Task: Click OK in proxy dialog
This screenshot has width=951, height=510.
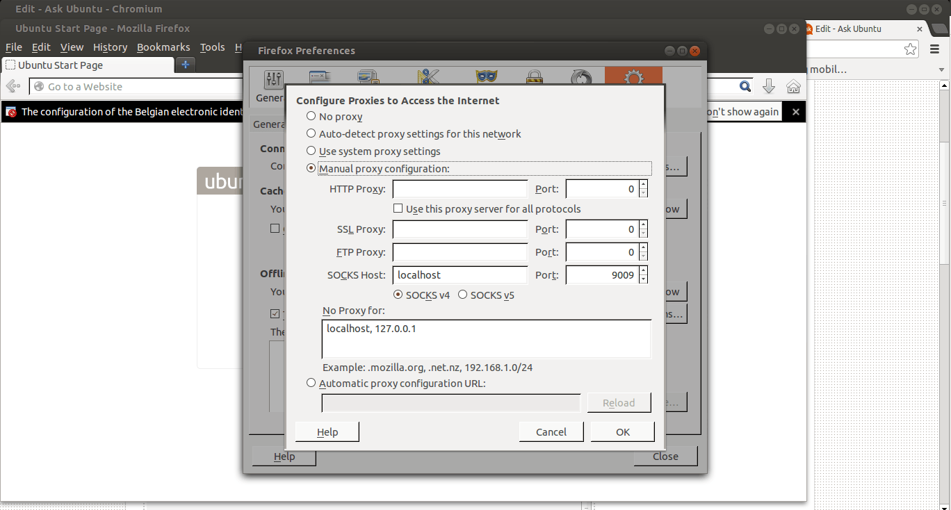Action: (x=623, y=431)
